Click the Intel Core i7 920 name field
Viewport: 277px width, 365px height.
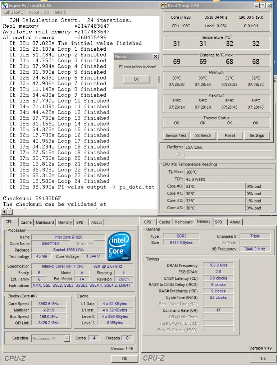(68, 237)
